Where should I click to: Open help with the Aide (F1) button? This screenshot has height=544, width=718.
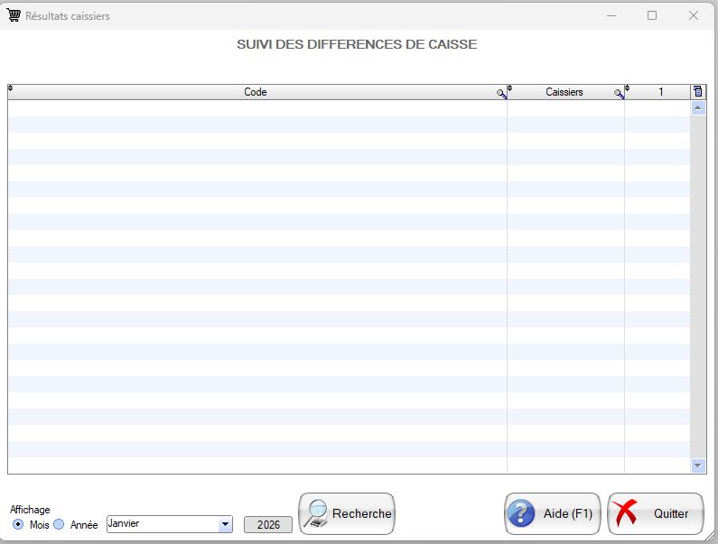coord(552,514)
